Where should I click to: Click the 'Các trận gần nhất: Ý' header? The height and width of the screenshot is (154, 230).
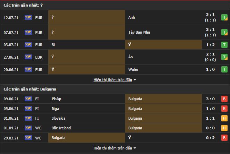pyautogui.click(x=24, y=5)
